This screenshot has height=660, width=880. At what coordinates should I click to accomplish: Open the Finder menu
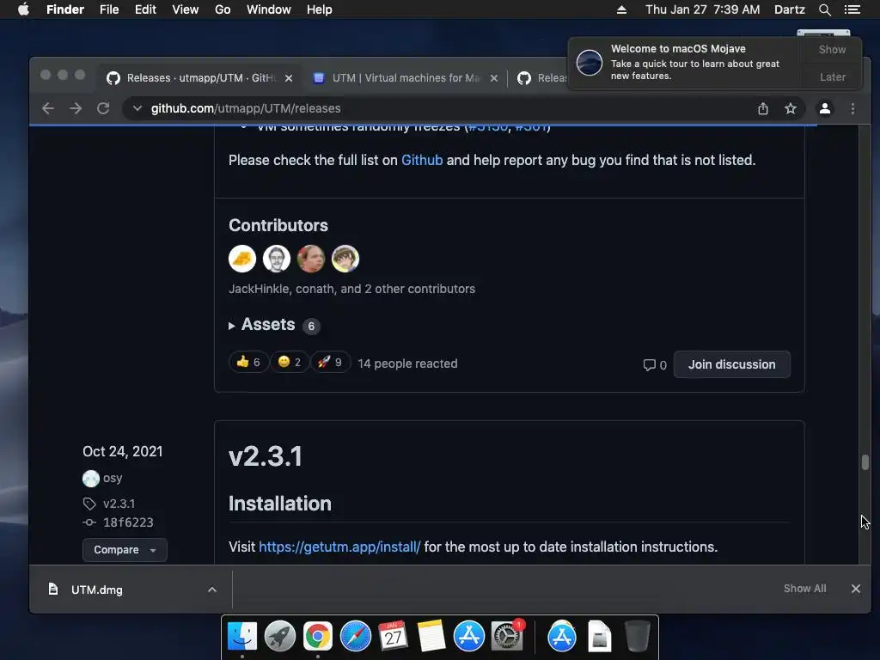65,9
